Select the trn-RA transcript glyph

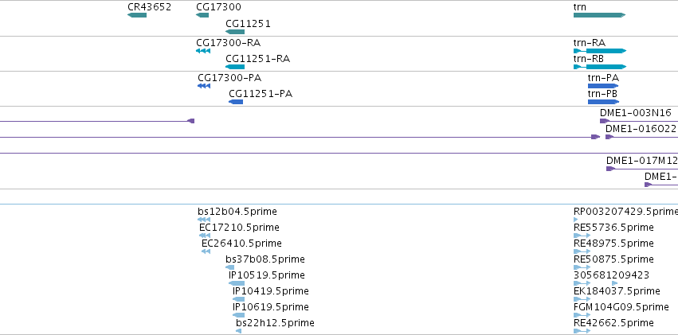click(x=600, y=51)
